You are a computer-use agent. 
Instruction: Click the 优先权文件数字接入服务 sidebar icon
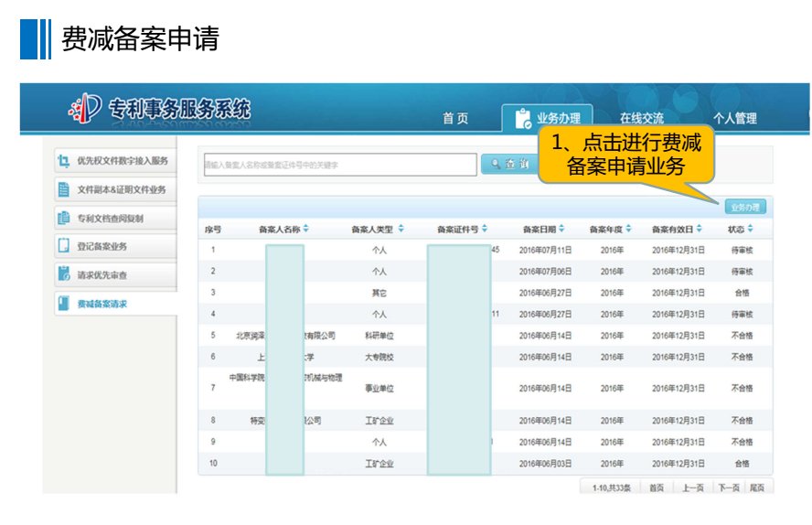[64, 161]
